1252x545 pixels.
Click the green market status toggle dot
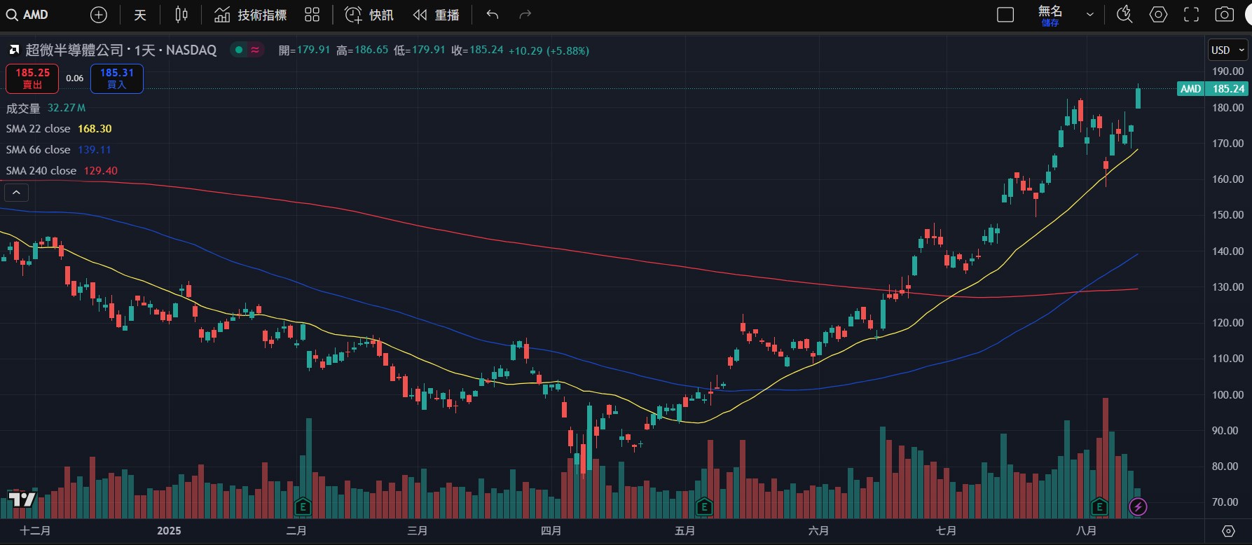click(x=239, y=50)
